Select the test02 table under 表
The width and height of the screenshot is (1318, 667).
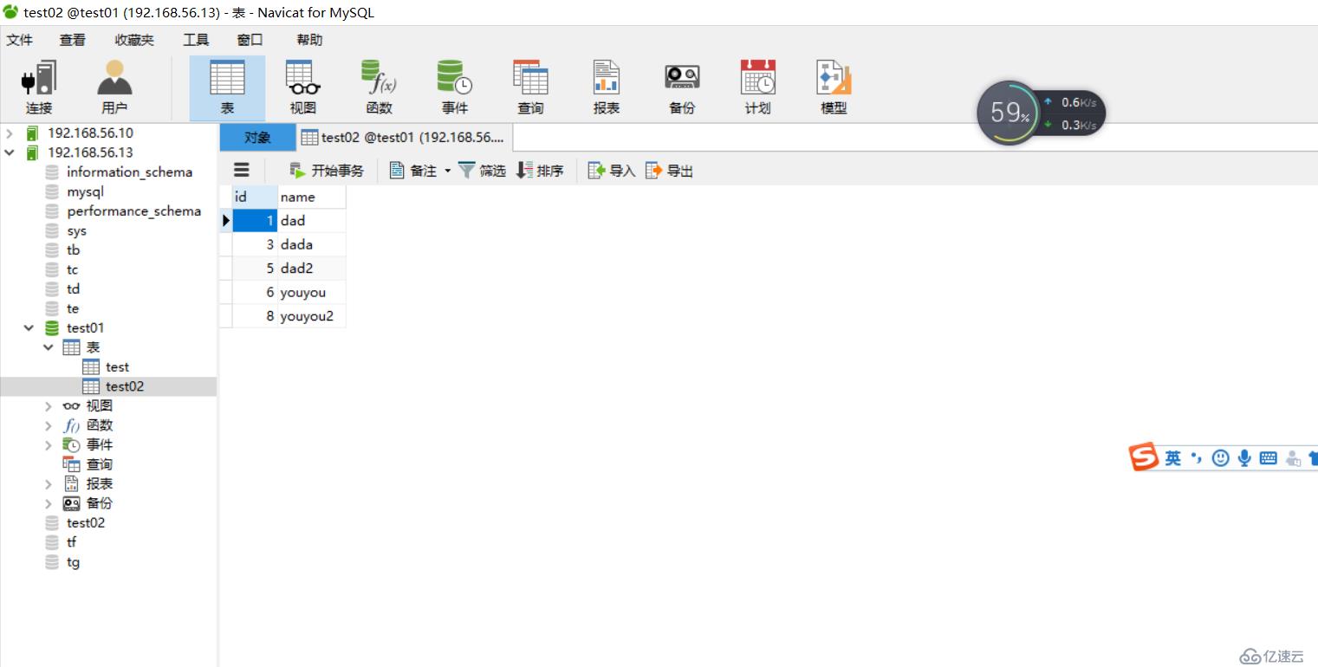(x=124, y=386)
